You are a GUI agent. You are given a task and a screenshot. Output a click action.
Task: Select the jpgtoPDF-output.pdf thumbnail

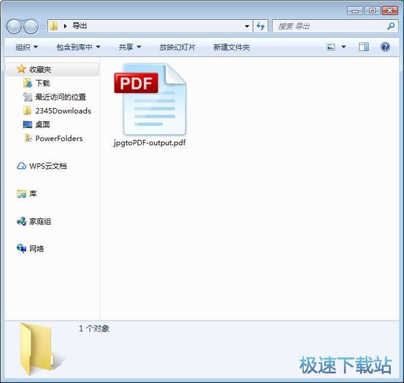(x=149, y=100)
